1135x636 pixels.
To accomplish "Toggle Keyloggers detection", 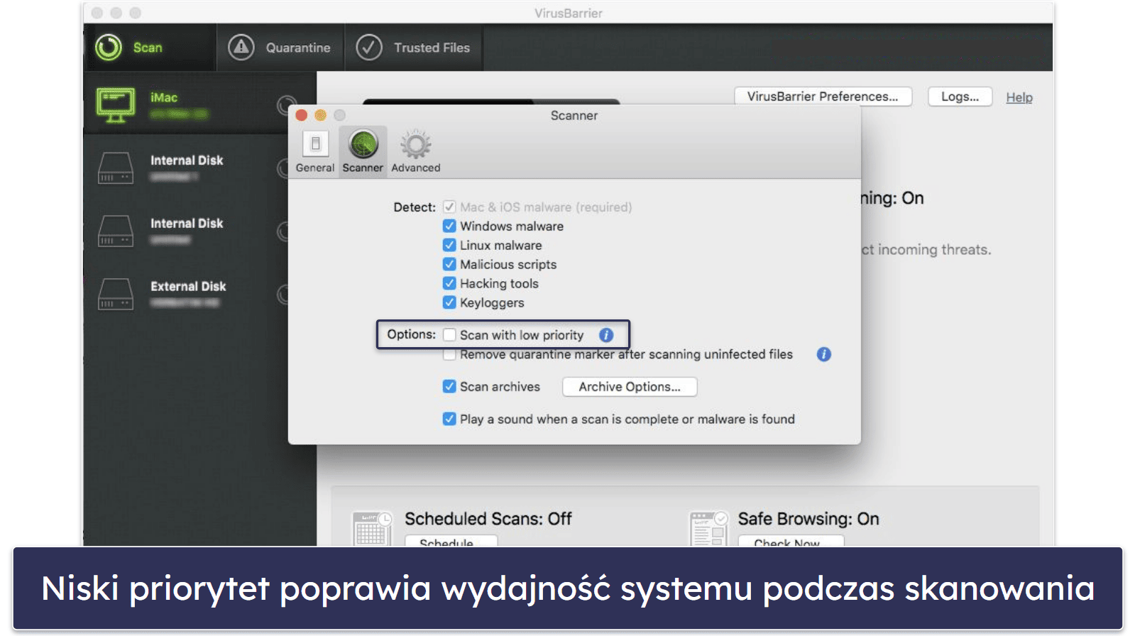I will point(449,303).
